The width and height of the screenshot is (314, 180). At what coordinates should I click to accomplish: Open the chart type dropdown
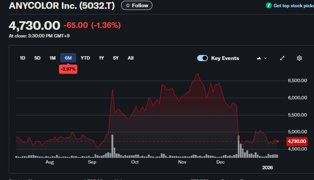pyautogui.click(x=262, y=58)
